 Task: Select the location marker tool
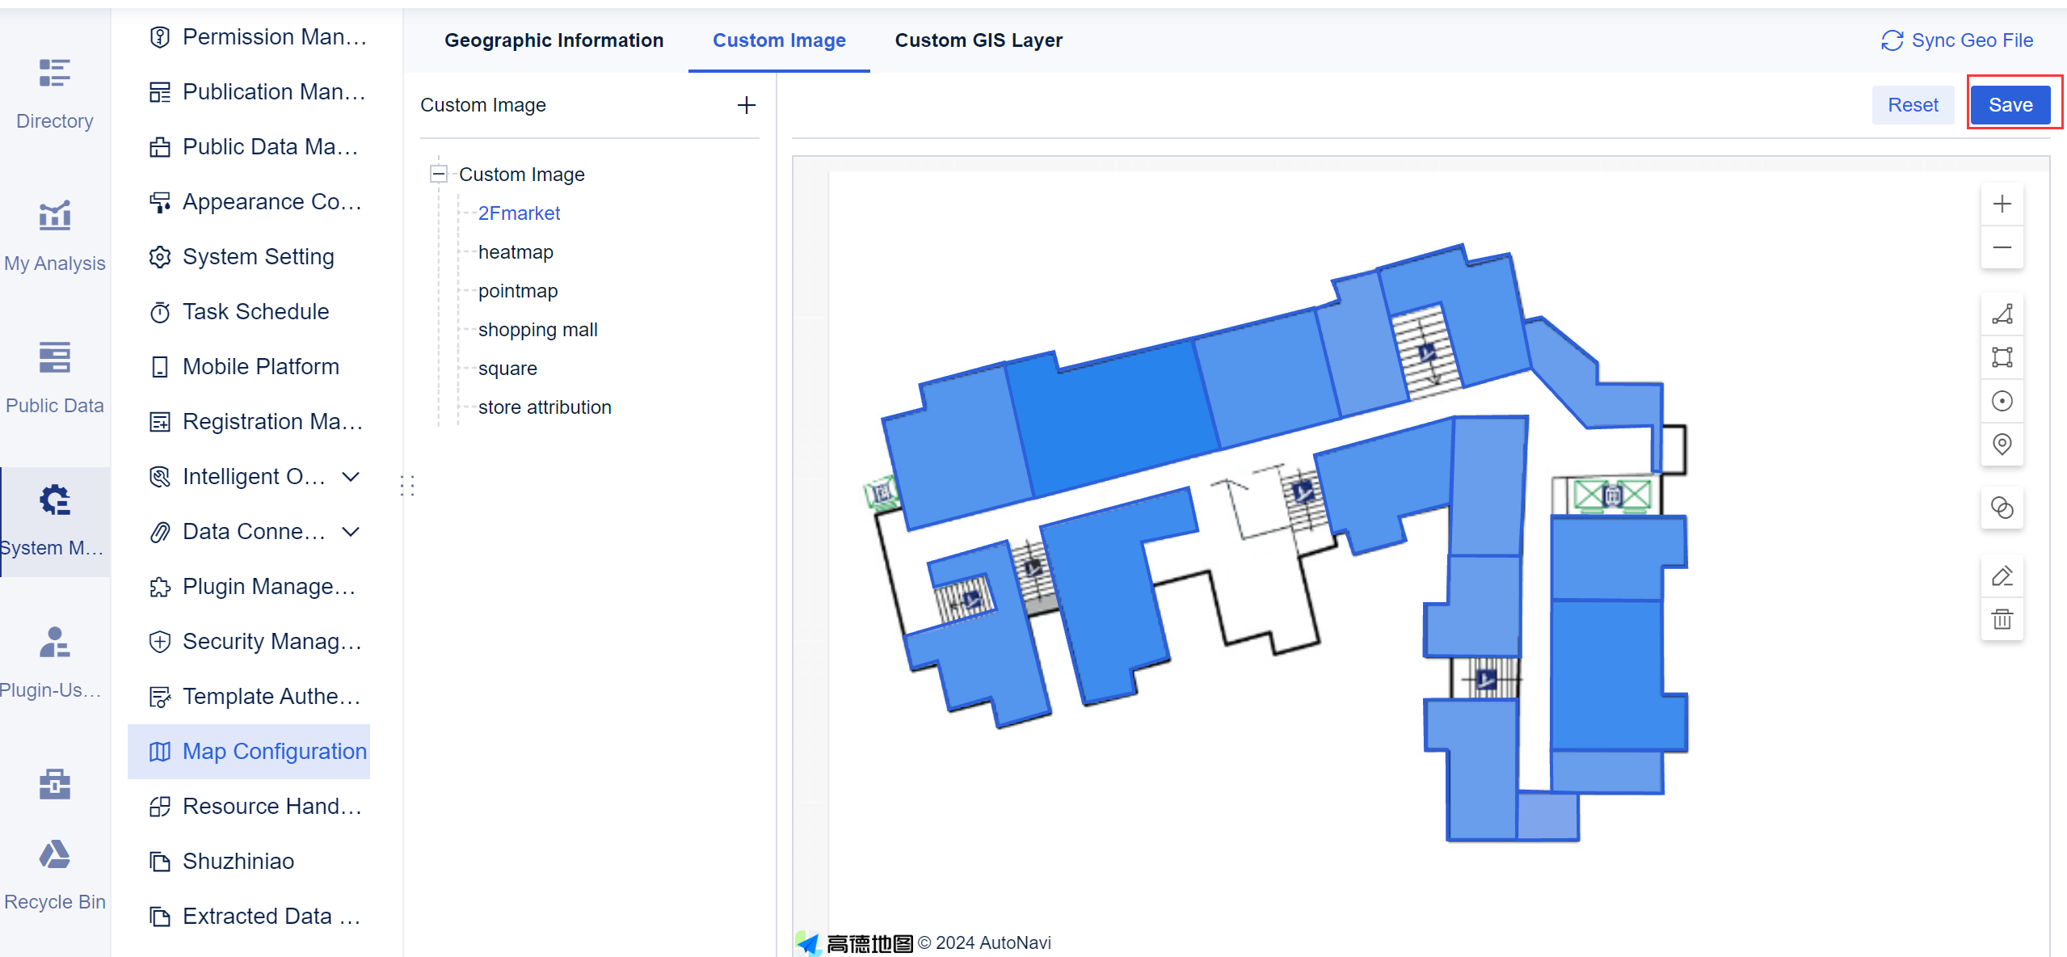tap(2002, 444)
